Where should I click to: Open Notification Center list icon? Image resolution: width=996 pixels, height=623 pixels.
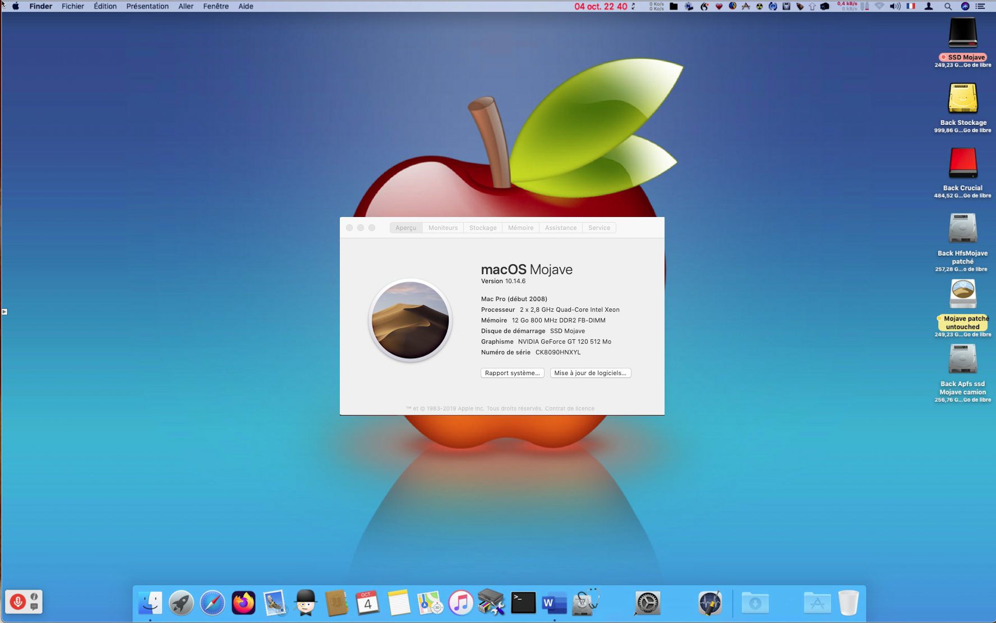coord(980,6)
